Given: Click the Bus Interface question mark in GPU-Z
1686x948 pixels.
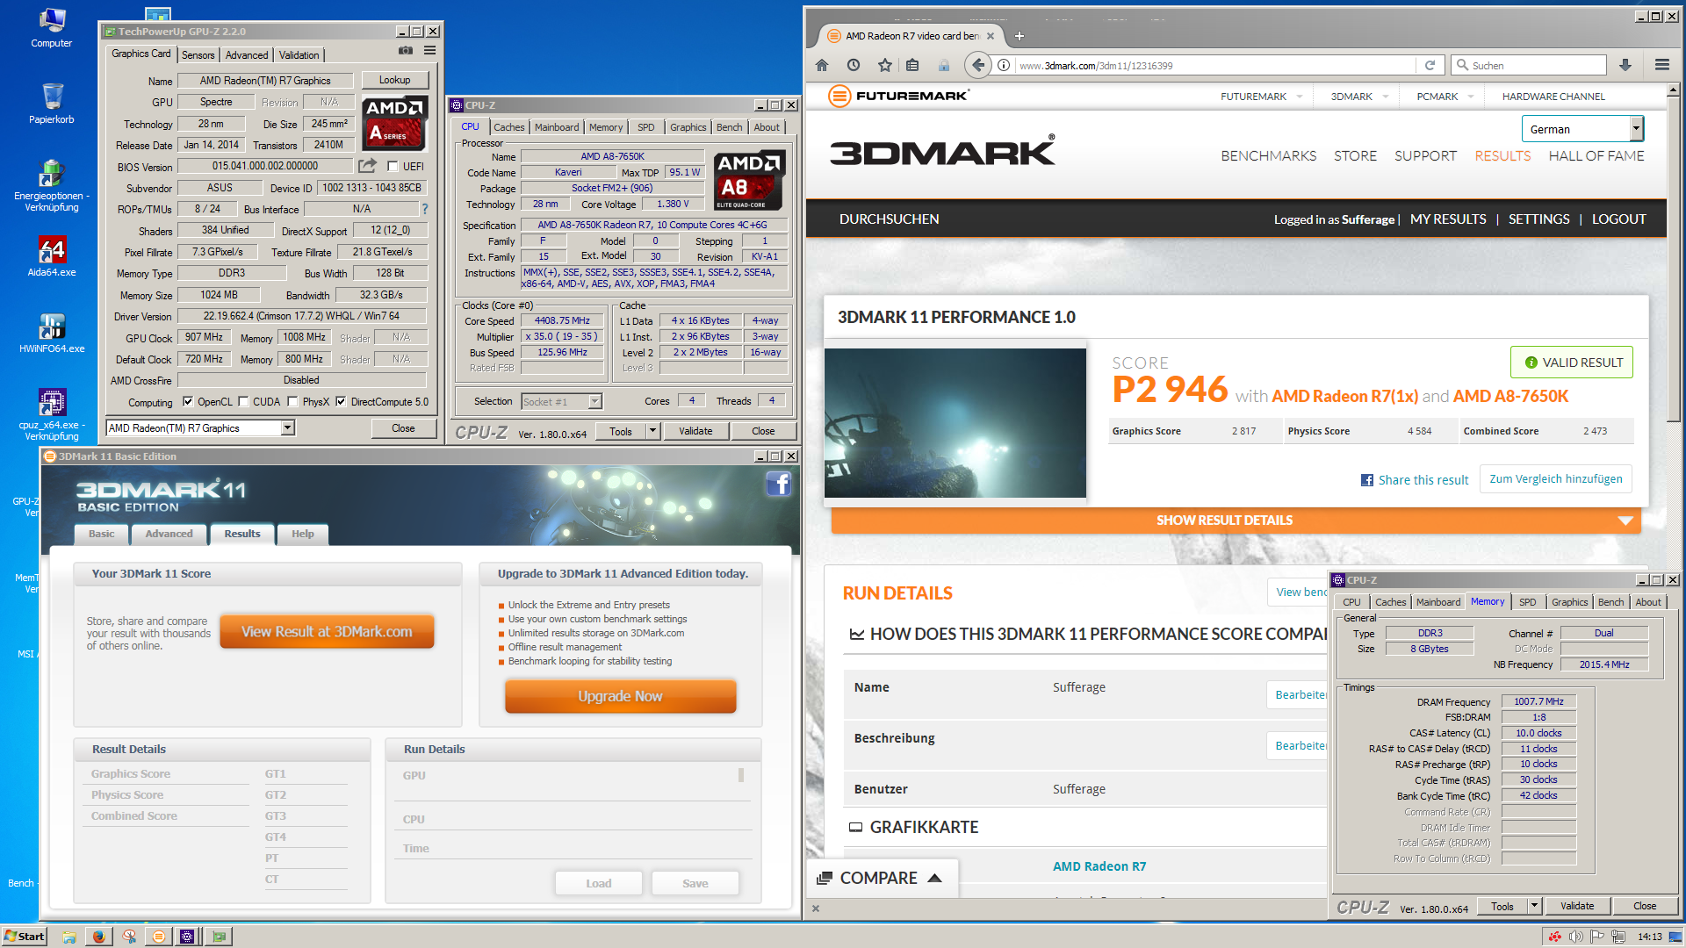Looking at the screenshot, I should [425, 209].
